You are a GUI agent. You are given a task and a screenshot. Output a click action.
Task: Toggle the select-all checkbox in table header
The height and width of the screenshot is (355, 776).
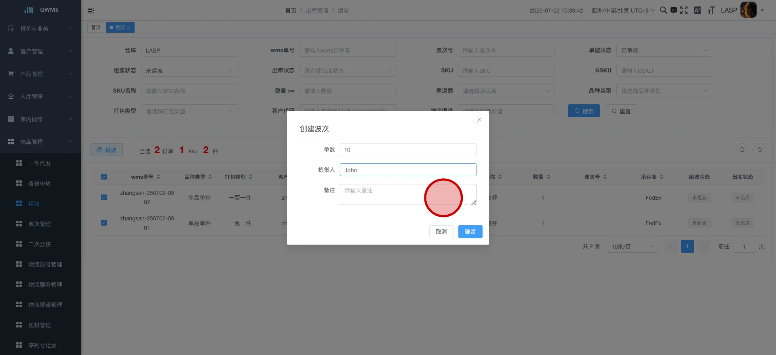pyautogui.click(x=104, y=177)
